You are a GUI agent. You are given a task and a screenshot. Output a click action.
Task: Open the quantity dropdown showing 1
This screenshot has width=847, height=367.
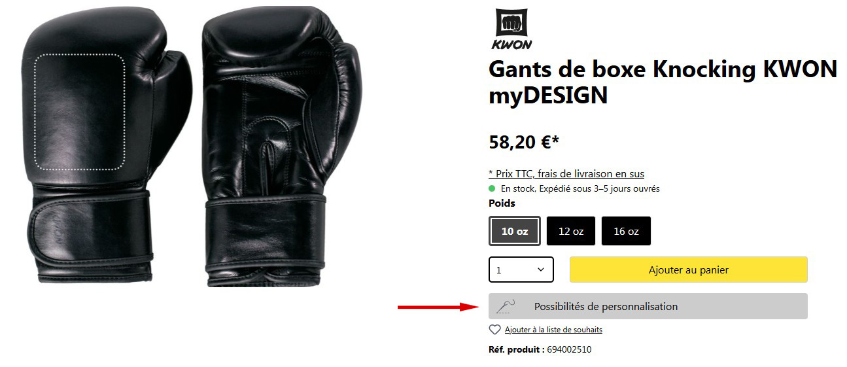(x=521, y=270)
